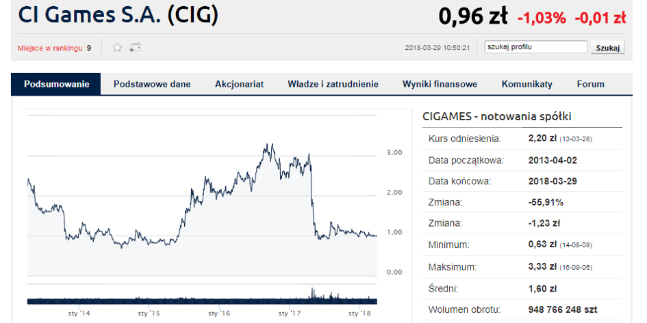Click the sty '18 timeline marker
647x323 pixels.
360,313
